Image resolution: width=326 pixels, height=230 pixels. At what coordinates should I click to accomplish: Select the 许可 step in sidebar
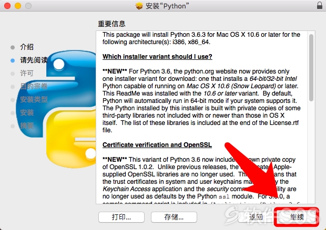(27, 74)
